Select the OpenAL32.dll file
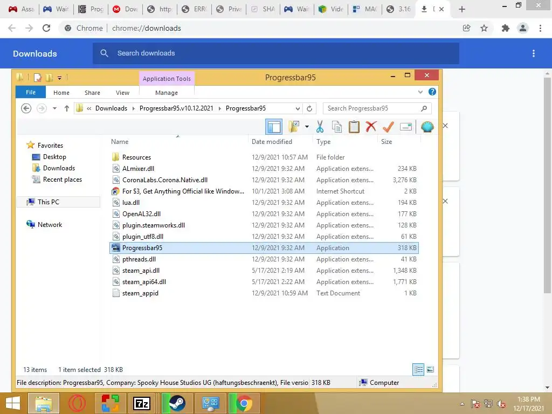The height and width of the screenshot is (414, 552). pyautogui.click(x=264, y=213)
